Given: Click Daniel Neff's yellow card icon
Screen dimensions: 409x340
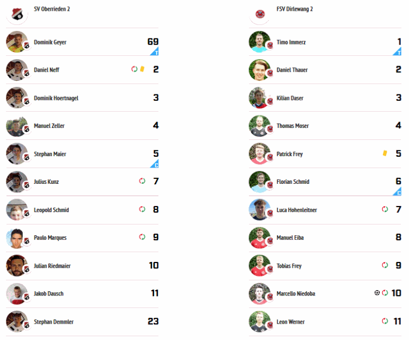Looking at the screenshot, I should [142, 69].
